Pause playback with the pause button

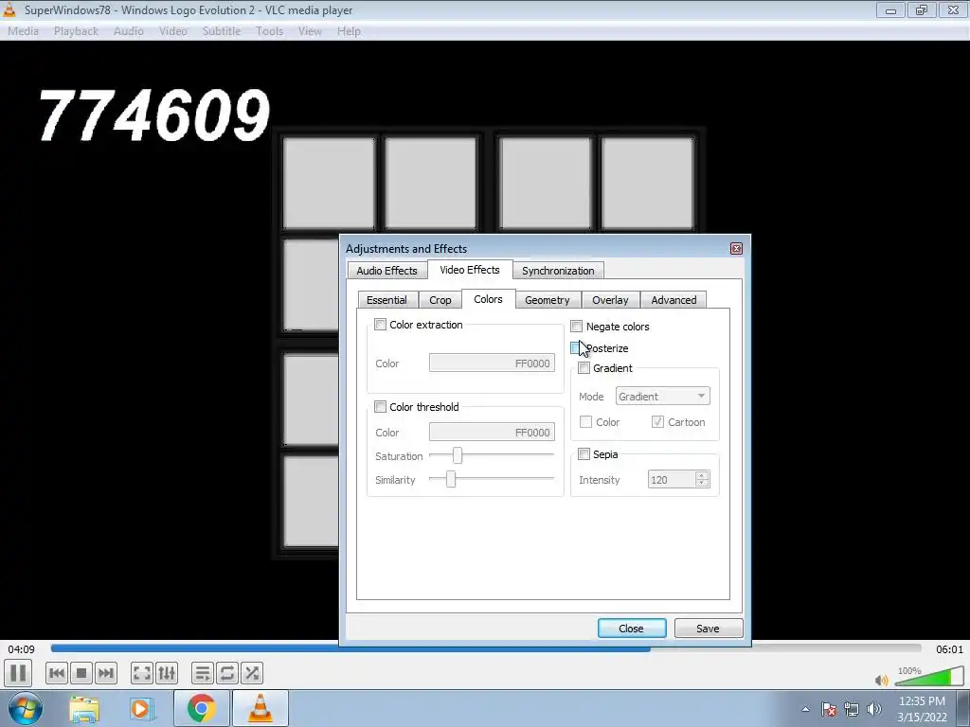[x=18, y=673]
